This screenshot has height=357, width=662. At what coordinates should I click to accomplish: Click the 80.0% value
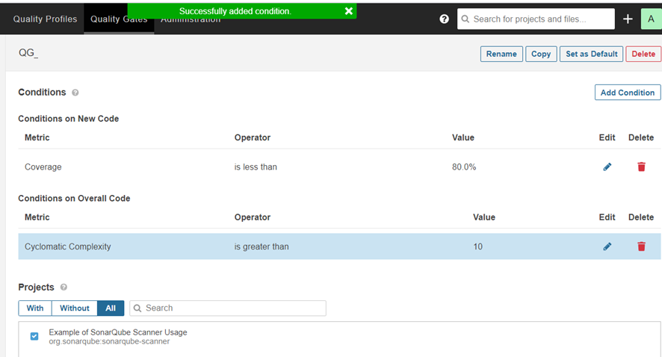(x=464, y=167)
